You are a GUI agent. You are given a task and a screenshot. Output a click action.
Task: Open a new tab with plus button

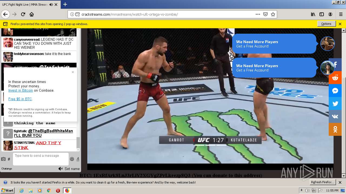tap(65, 4)
